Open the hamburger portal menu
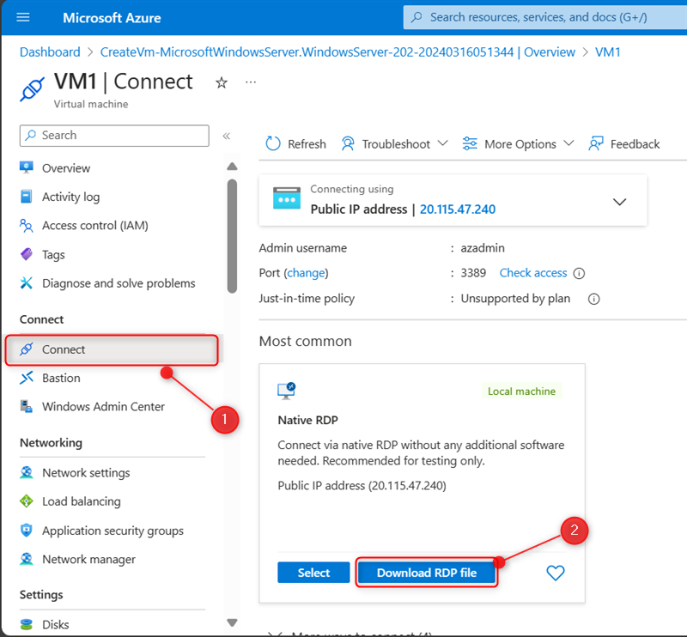The width and height of the screenshot is (687, 637). 23,17
